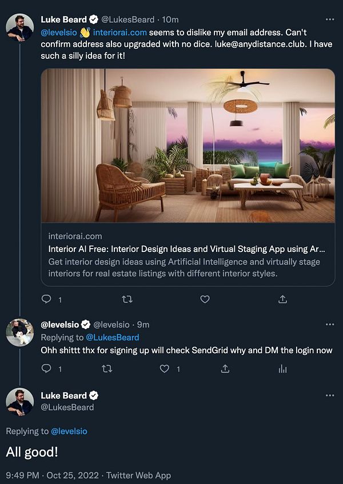The width and height of the screenshot is (343, 484).
Task: Like the levelsio SendGrid reply
Action: [165, 369]
